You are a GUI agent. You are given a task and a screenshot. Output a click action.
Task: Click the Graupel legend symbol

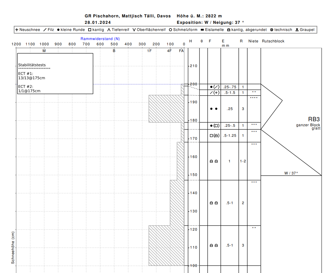297,30
